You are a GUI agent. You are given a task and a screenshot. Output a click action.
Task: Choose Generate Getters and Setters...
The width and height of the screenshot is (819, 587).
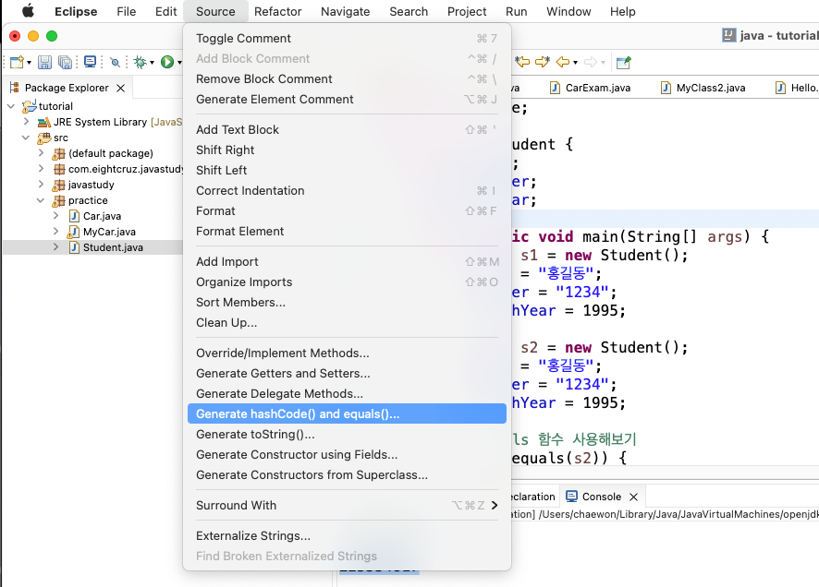pos(347,373)
